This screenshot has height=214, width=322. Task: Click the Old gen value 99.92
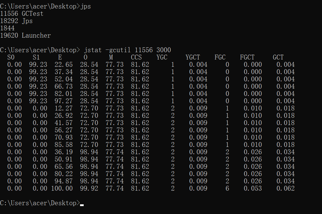89,189
